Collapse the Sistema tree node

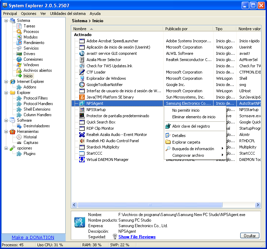[x=6, y=20]
